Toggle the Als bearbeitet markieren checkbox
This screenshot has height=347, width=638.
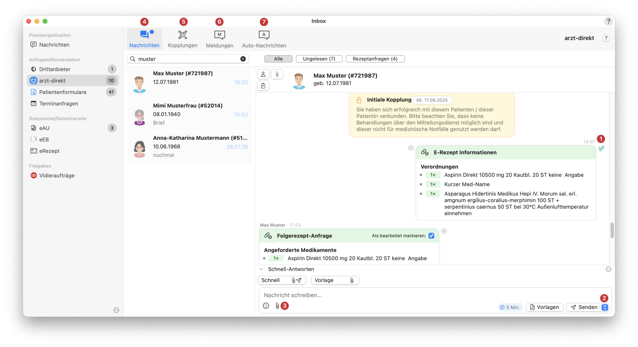coord(431,236)
